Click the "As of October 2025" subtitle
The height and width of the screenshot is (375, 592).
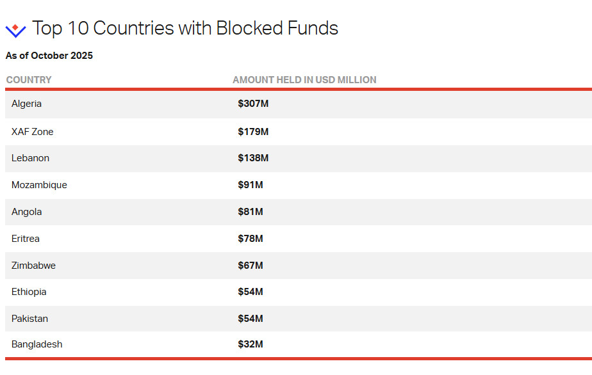click(x=49, y=56)
